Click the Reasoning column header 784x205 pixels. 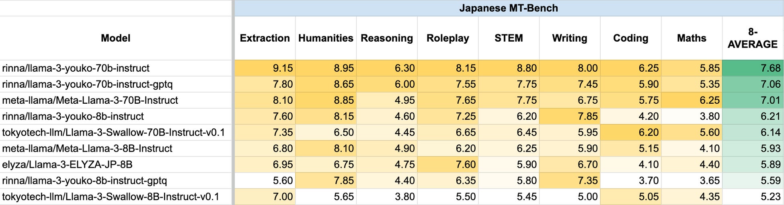click(x=387, y=38)
